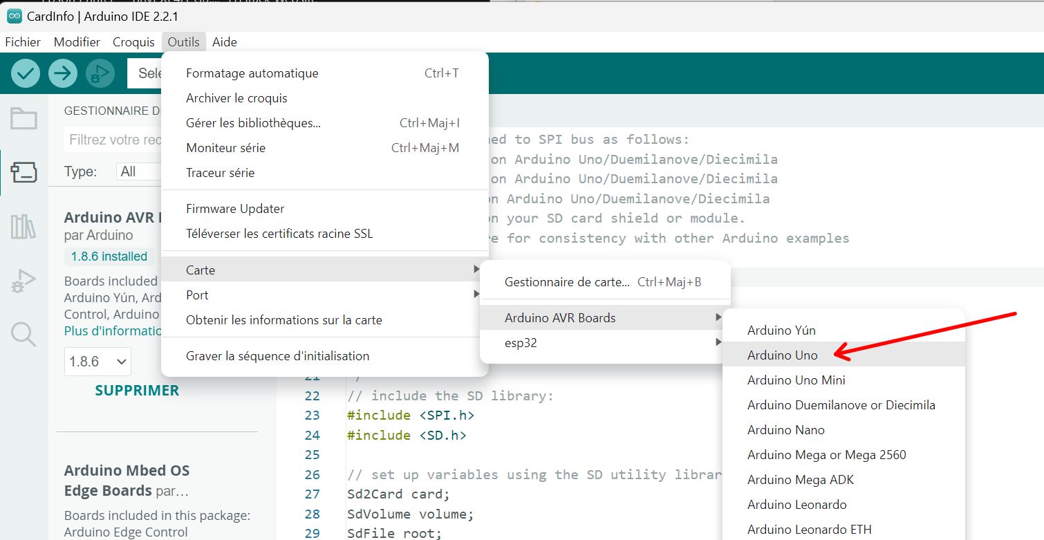
Task: Click the Upload arrow toolbar button
Action: (63, 73)
